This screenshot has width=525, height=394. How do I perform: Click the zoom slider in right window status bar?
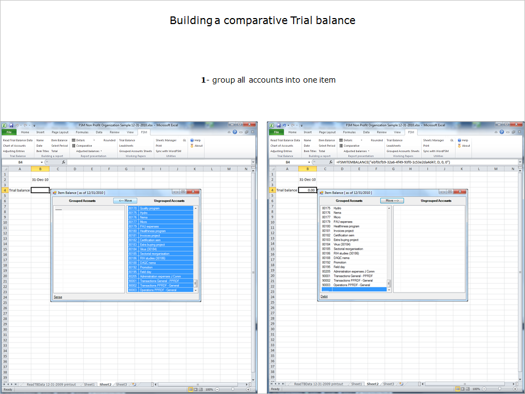pos(500,389)
